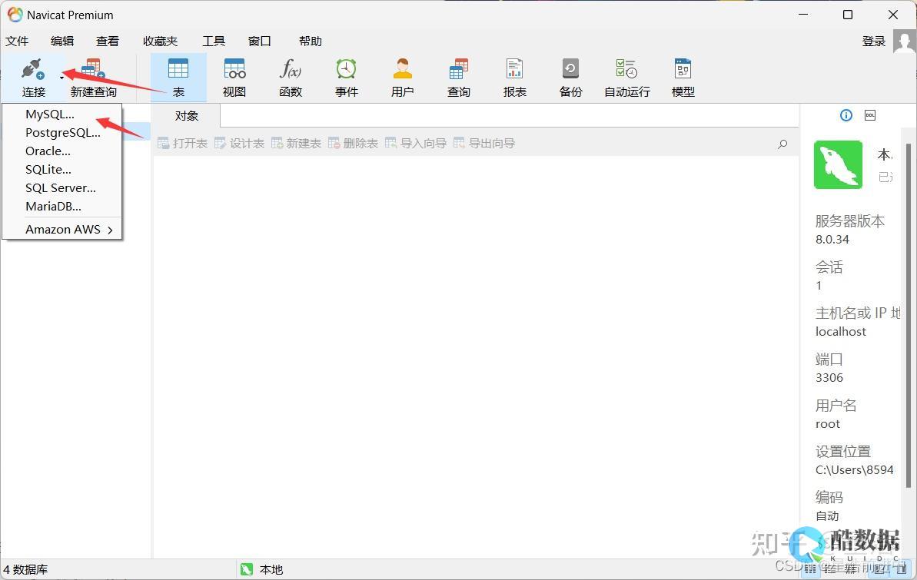This screenshot has height=580, width=917.
Task: Open the connection dropdown arrow
Action: click(62, 77)
